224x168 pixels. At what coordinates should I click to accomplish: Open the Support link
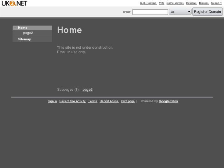(216, 3)
